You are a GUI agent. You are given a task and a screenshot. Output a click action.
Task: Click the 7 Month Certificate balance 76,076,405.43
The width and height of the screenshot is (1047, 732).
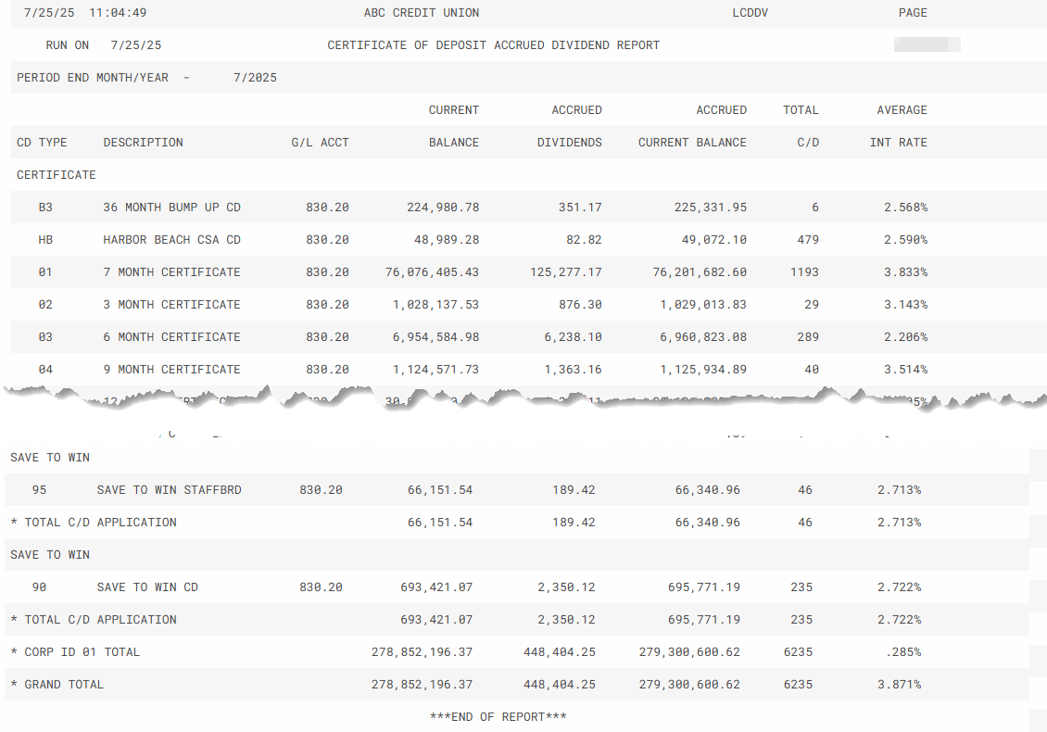[432, 272]
